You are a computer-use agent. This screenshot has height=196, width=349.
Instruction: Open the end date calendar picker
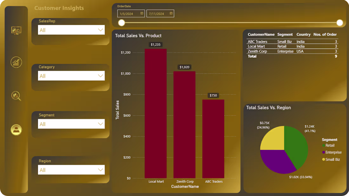pyautogui.click(x=171, y=13)
